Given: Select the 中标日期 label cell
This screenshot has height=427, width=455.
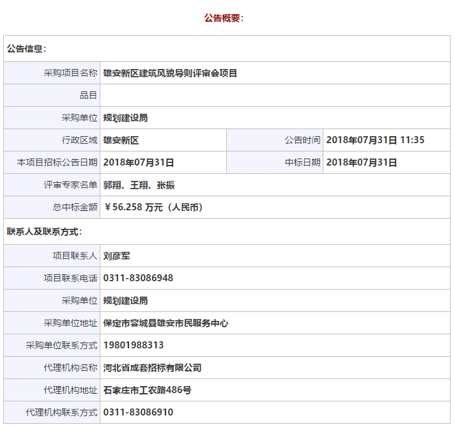Looking at the screenshot, I should 302,162.
